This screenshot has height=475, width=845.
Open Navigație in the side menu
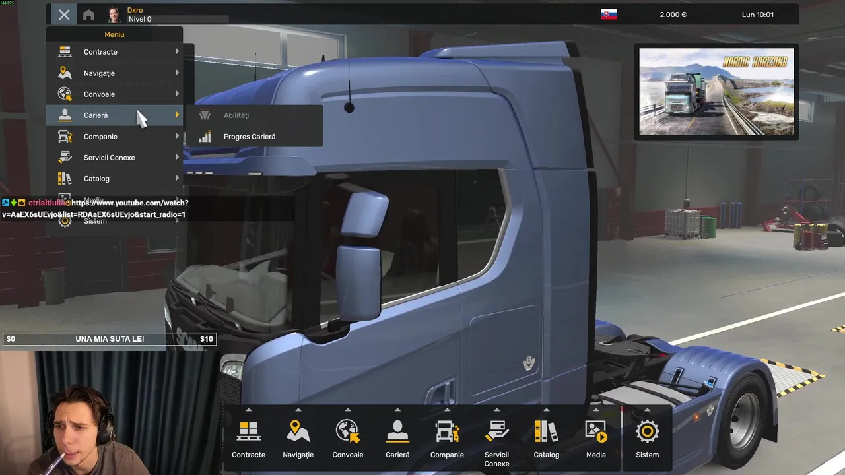pos(114,73)
